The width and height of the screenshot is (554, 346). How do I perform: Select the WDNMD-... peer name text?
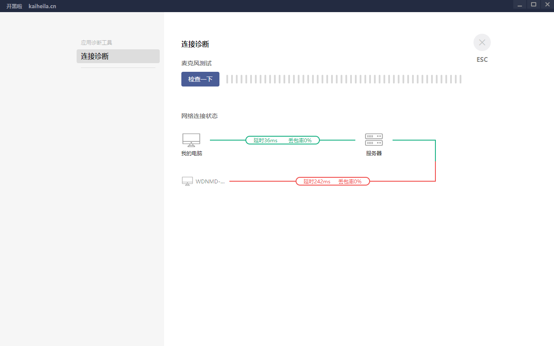pyautogui.click(x=210, y=182)
